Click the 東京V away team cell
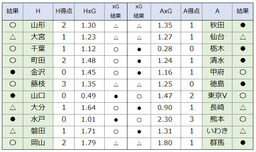The height and width of the screenshot is (152, 256). (x=217, y=96)
